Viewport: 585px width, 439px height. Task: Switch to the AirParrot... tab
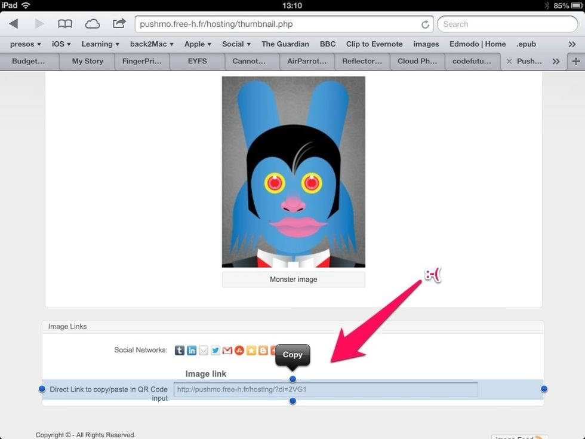pyautogui.click(x=307, y=61)
